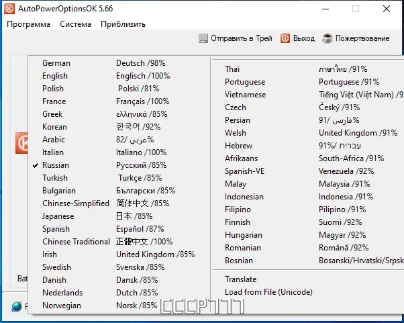Switch language to Afrikaans
The image size is (404, 323).
coord(308,158)
